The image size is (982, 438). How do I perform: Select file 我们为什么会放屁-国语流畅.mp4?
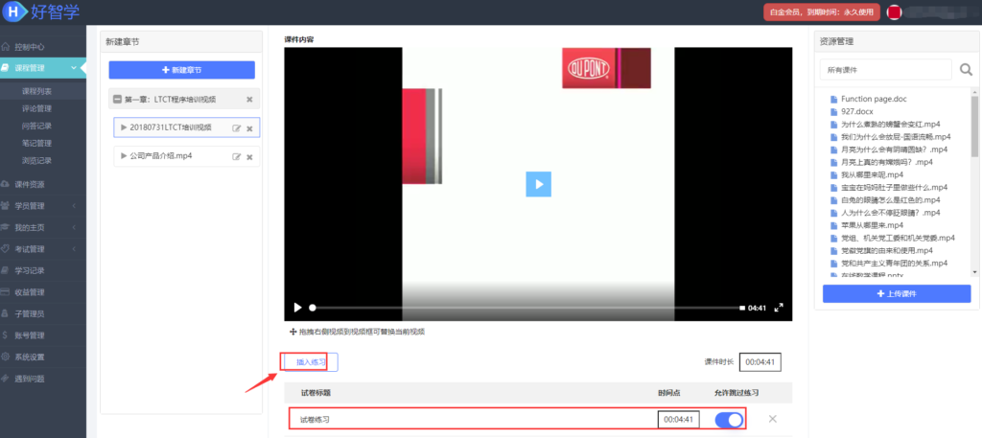pos(897,136)
